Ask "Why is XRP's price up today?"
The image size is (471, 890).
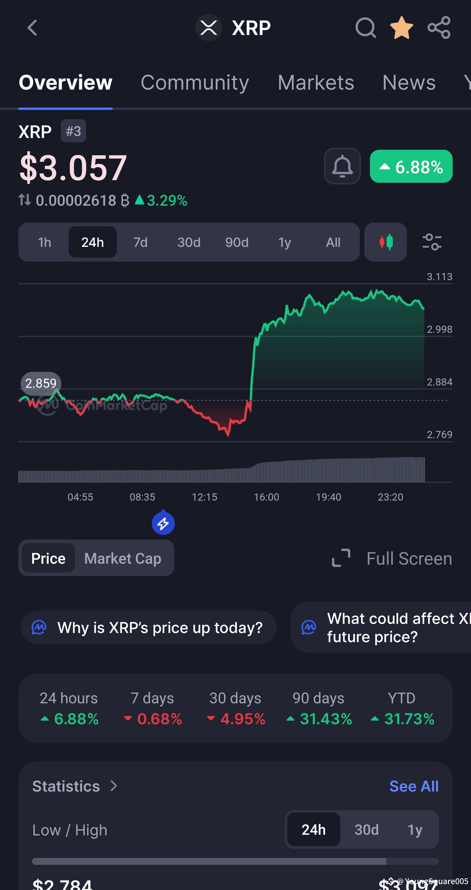coord(148,627)
